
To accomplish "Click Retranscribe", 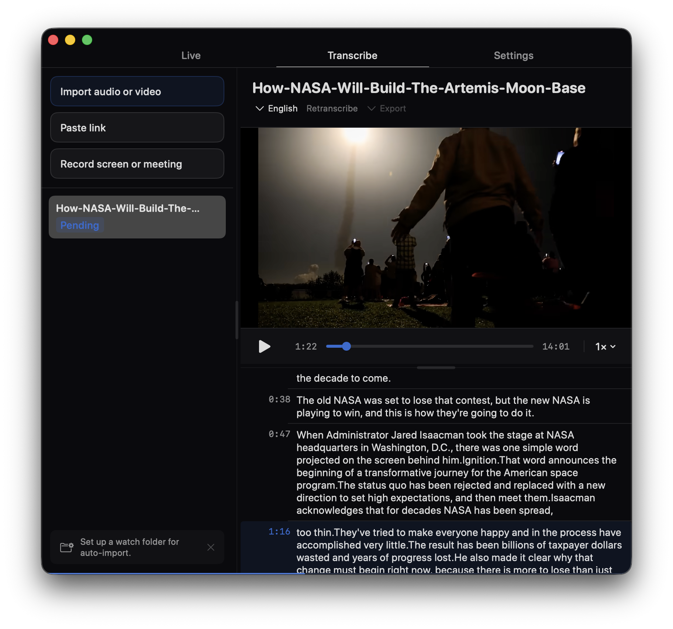I will click(x=332, y=109).
